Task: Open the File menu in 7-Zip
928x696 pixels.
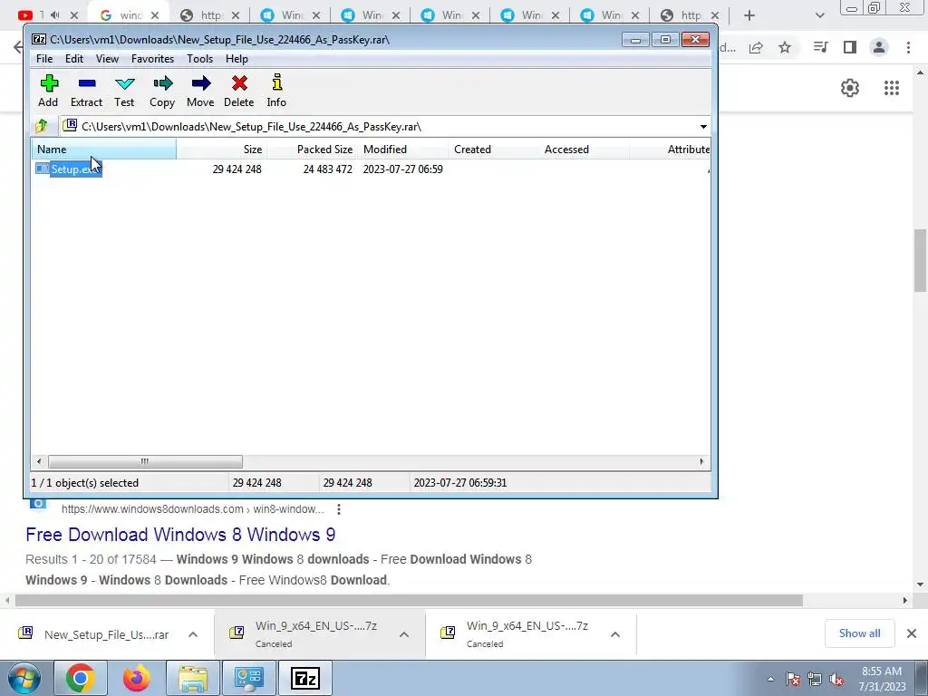Action: [x=44, y=59]
